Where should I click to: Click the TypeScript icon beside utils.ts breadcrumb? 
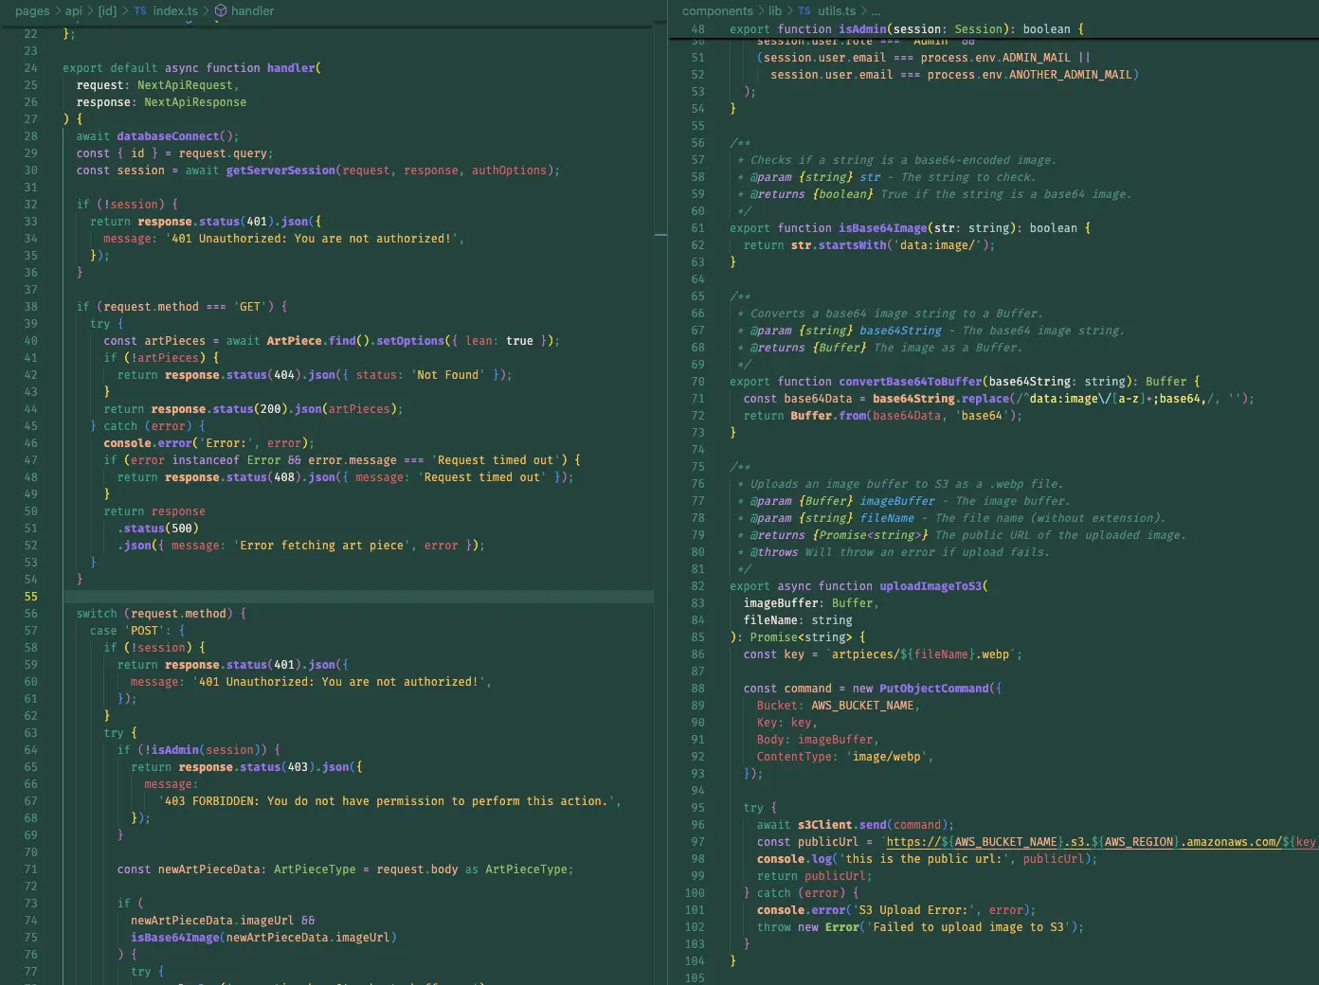click(804, 11)
